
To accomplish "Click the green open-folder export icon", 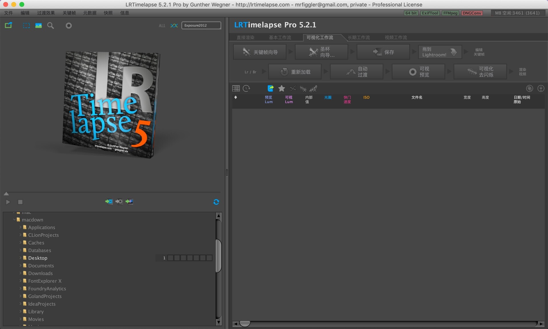I will point(9,25).
